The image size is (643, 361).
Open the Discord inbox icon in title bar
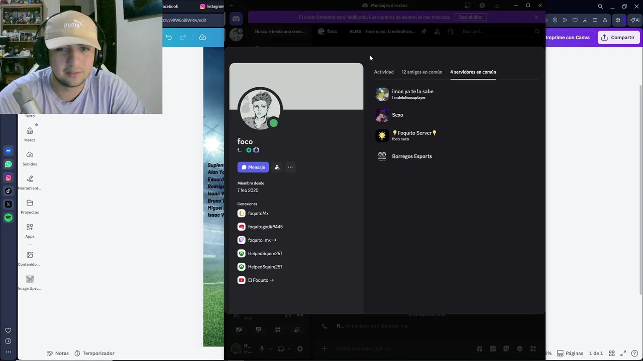point(467,6)
